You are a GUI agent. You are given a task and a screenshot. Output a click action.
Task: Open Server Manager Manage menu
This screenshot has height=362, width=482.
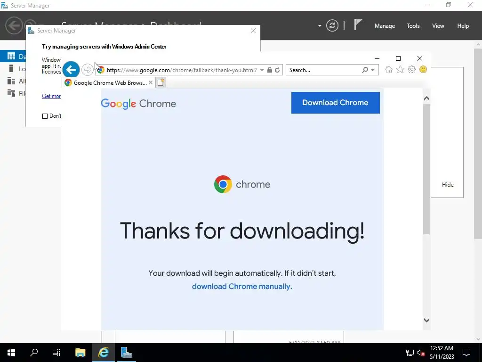coord(385,26)
